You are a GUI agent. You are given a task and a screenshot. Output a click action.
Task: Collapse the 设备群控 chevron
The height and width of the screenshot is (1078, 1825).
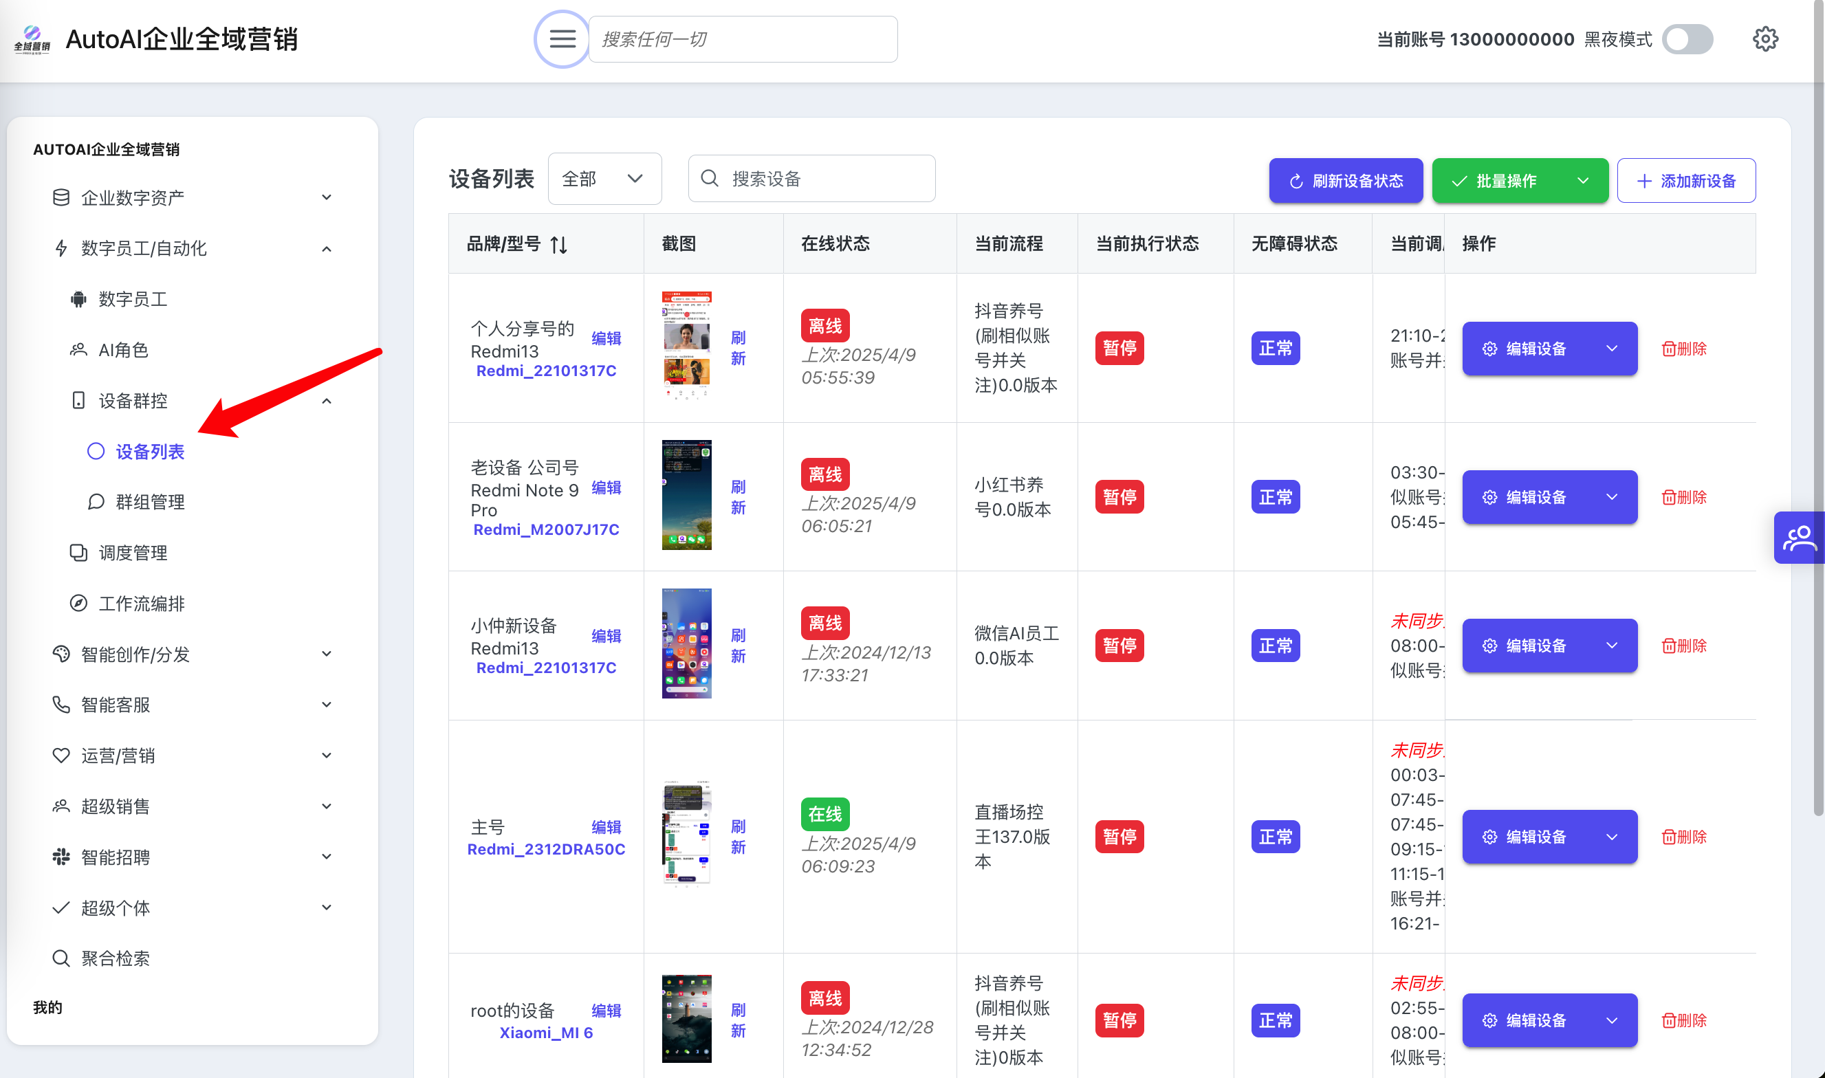[x=327, y=400]
